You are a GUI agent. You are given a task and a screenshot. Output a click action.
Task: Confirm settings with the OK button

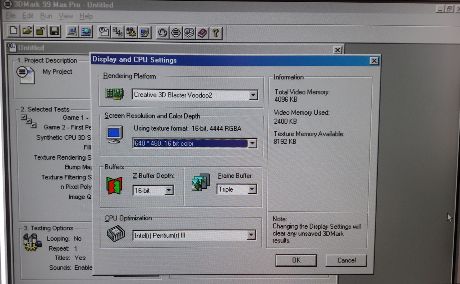click(296, 260)
